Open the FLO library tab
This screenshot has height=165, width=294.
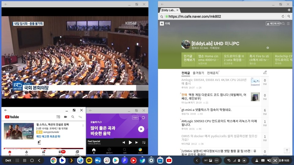tap(140, 151)
